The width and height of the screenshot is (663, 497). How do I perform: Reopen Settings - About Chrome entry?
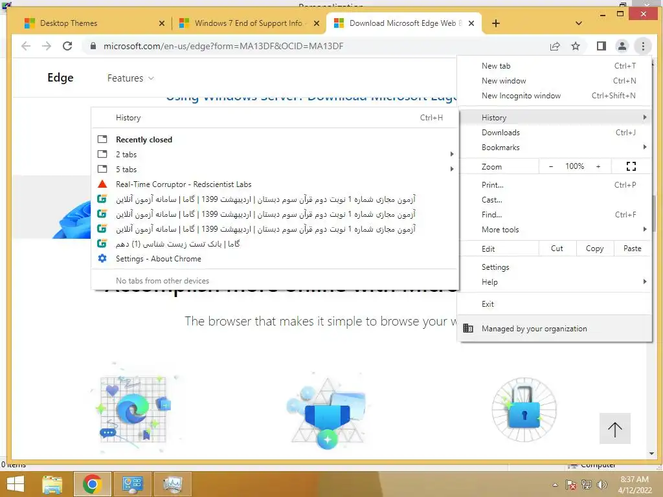click(275, 259)
